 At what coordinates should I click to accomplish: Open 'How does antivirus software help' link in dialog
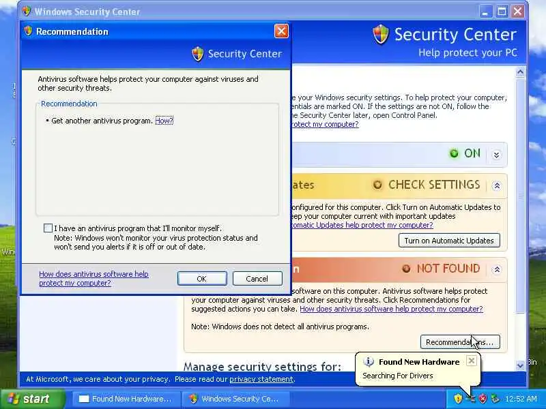click(x=94, y=278)
